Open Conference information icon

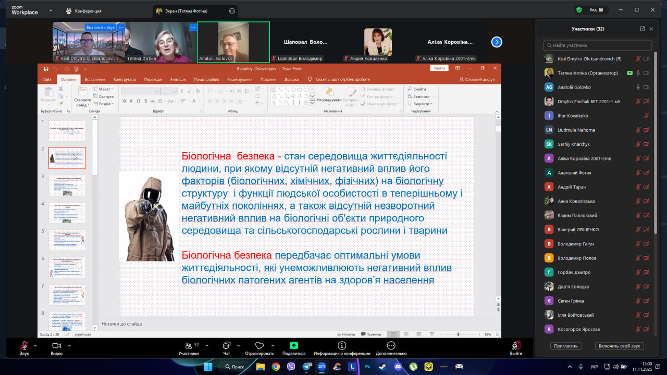click(x=342, y=345)
